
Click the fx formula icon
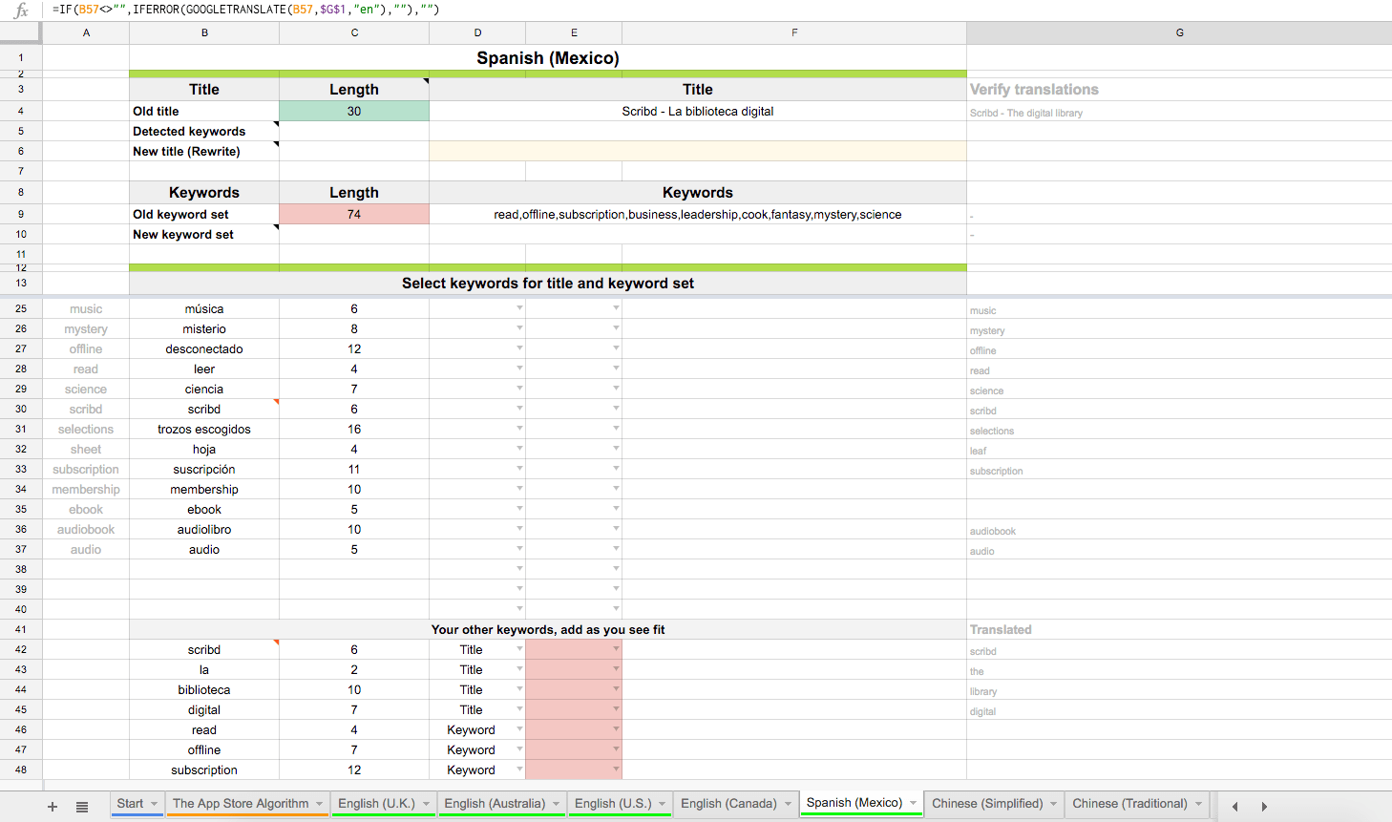click(x=21, y=10)
